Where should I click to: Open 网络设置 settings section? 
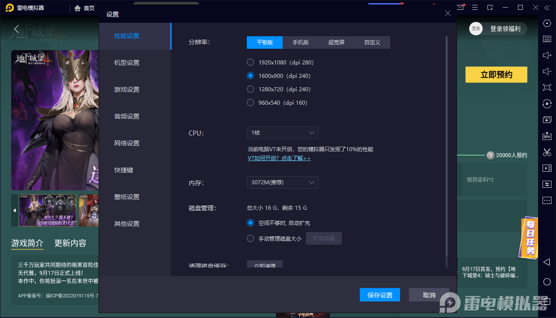pyautogui.click(x=135, y=143)
